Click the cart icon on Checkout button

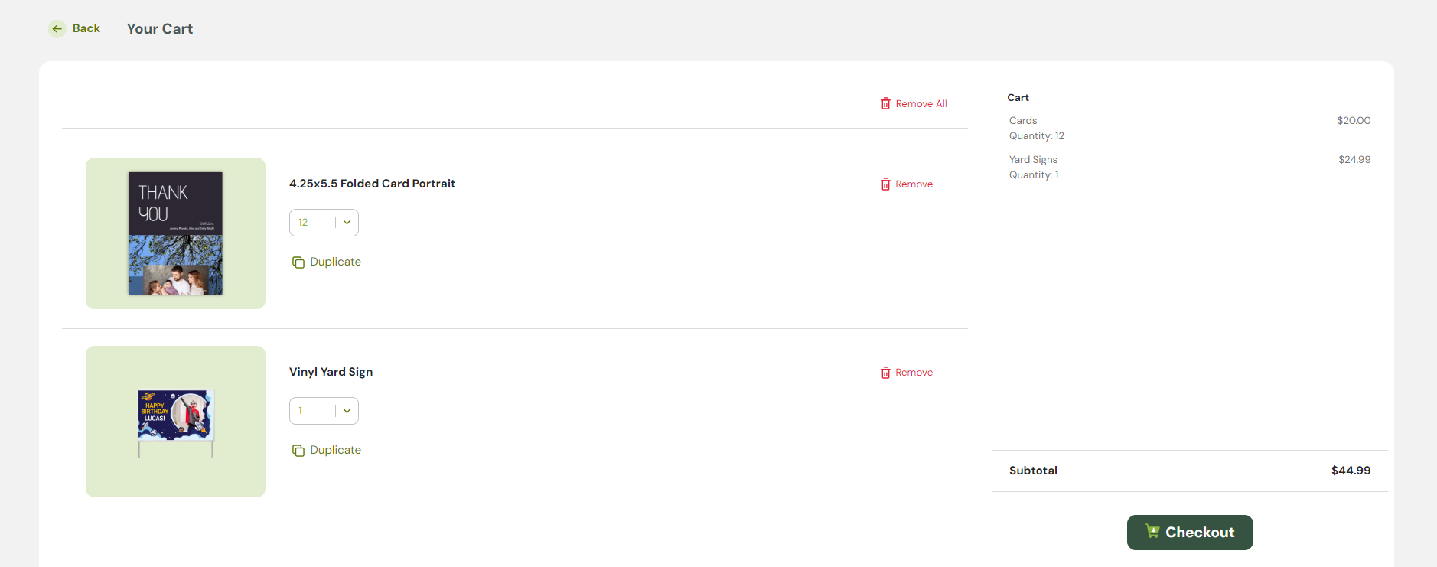click(1152, 531)
